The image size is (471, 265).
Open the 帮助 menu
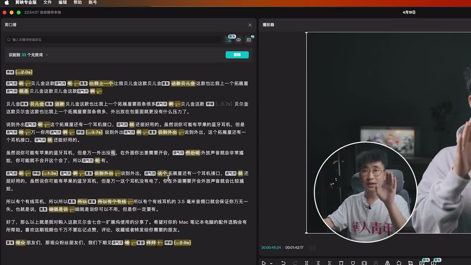tap(78, 3)
